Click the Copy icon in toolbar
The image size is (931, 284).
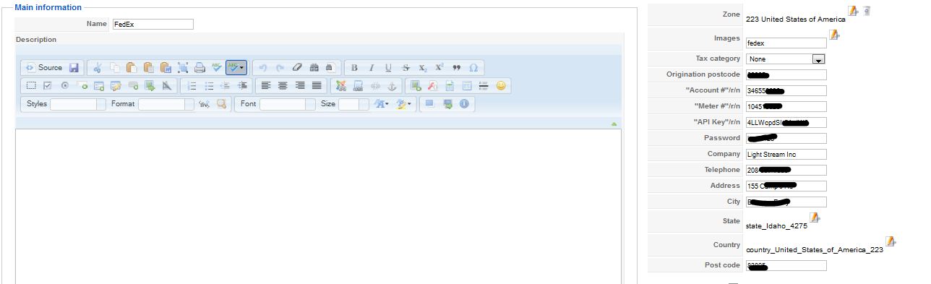[x=114, y=68]
